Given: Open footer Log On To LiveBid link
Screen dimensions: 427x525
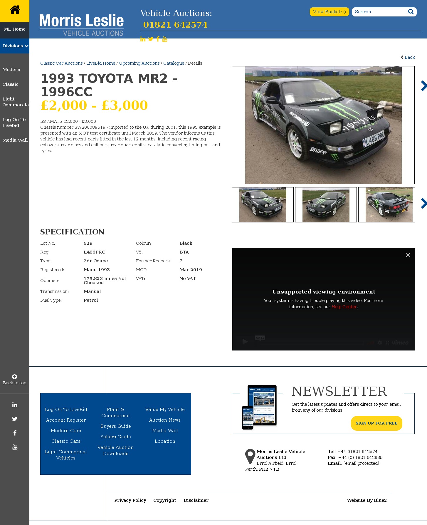Looking at the screenshot, I should [x=66, y=410].
